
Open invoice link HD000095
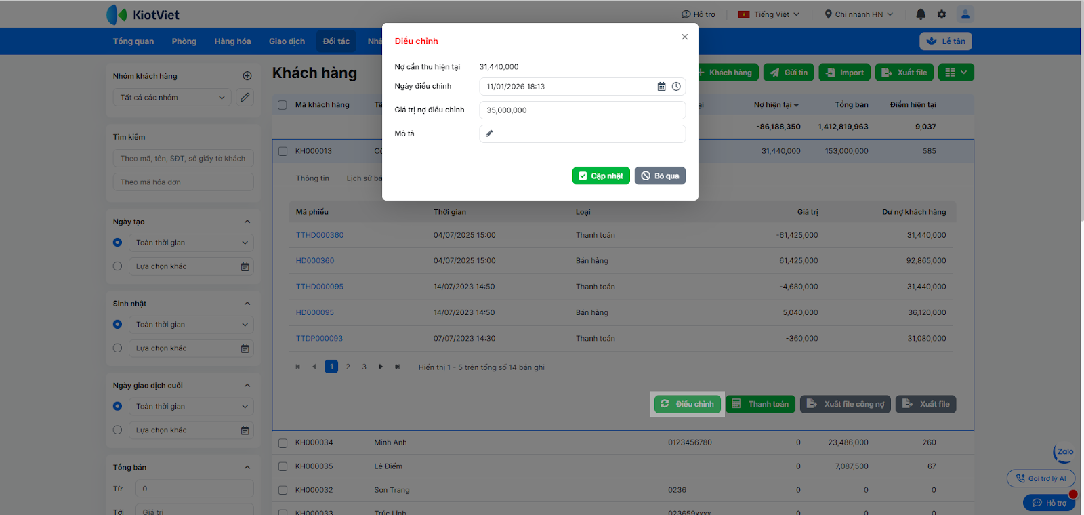(315, 312)
